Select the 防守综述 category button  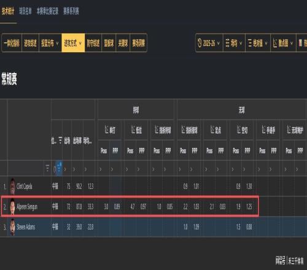[x=93, y=43]
